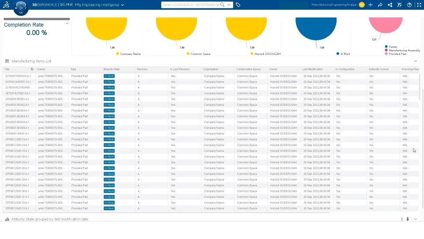Click the Owner column header

[x=273, y=69]
